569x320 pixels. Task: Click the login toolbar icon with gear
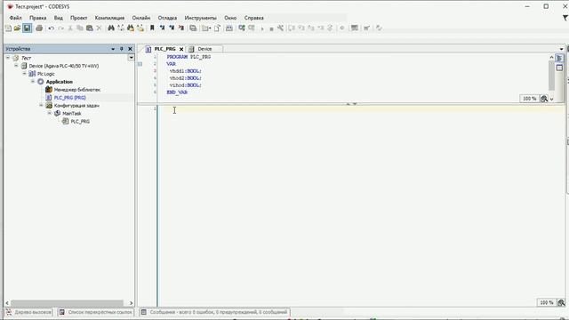242,28
